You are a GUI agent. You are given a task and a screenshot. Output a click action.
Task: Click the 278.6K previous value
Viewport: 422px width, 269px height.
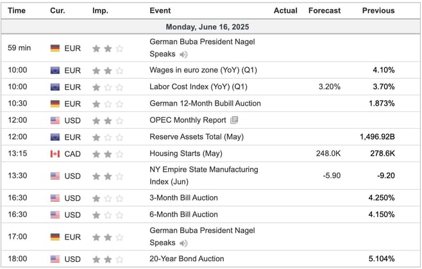point(382,154)
